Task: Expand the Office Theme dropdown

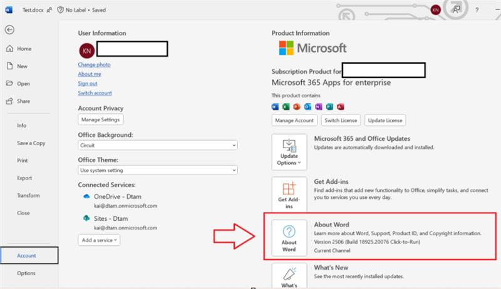Action: (158, 170)
